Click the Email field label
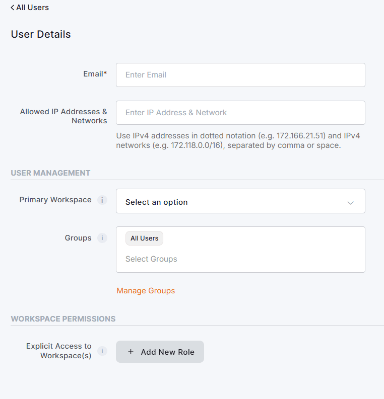This screenshot has width=384, height=399. (95, 74)
